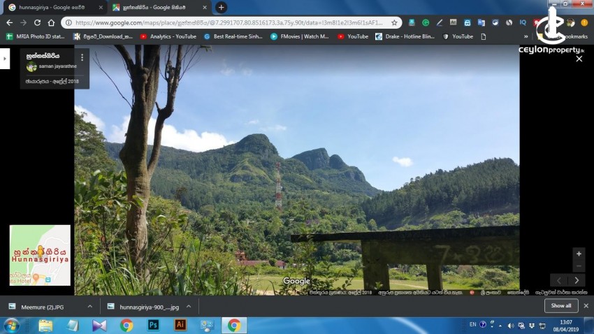
Task: Click Show all downloads button
Action: pos(560,305)
